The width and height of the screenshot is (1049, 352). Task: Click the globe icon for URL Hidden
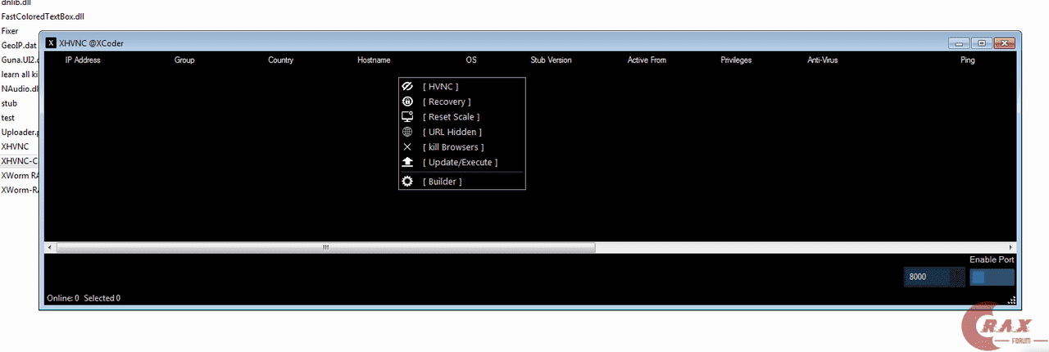click(x=407, y=132)
